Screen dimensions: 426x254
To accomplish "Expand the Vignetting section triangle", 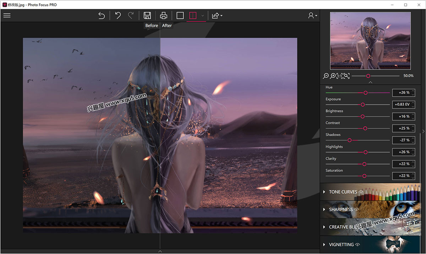I will coord(324,245).
